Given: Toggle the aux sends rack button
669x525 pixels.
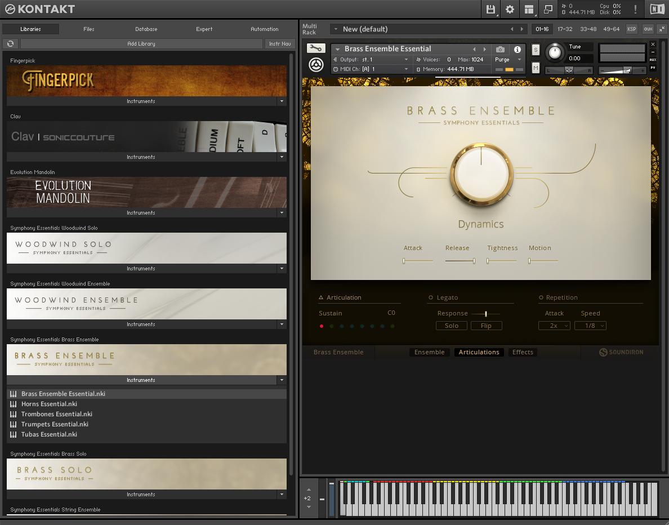Looking at the screenshot, I should 648,29.
